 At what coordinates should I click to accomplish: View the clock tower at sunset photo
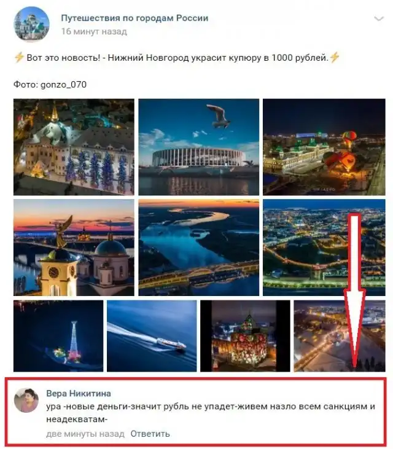click(x=74, y=248)
